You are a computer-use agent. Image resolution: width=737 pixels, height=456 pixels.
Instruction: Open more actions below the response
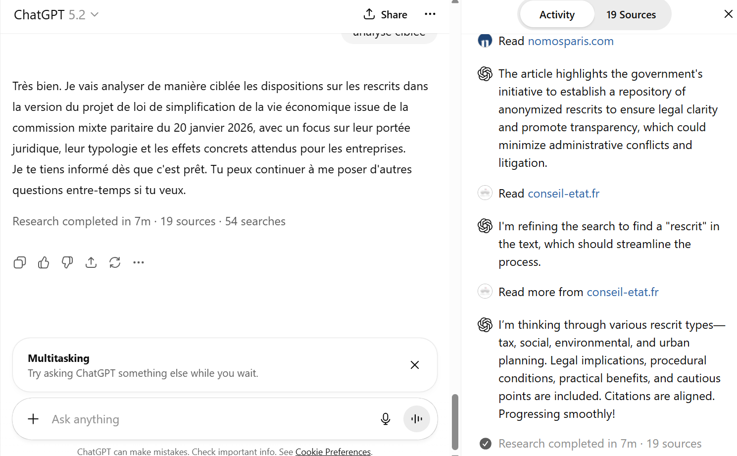[x=139, y=262]
